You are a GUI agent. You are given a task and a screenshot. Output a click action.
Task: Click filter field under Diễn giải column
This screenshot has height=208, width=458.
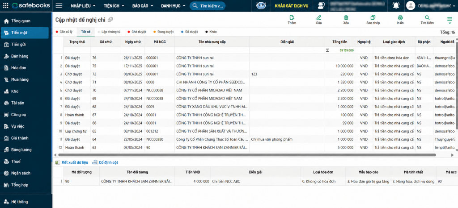[288, 50]
